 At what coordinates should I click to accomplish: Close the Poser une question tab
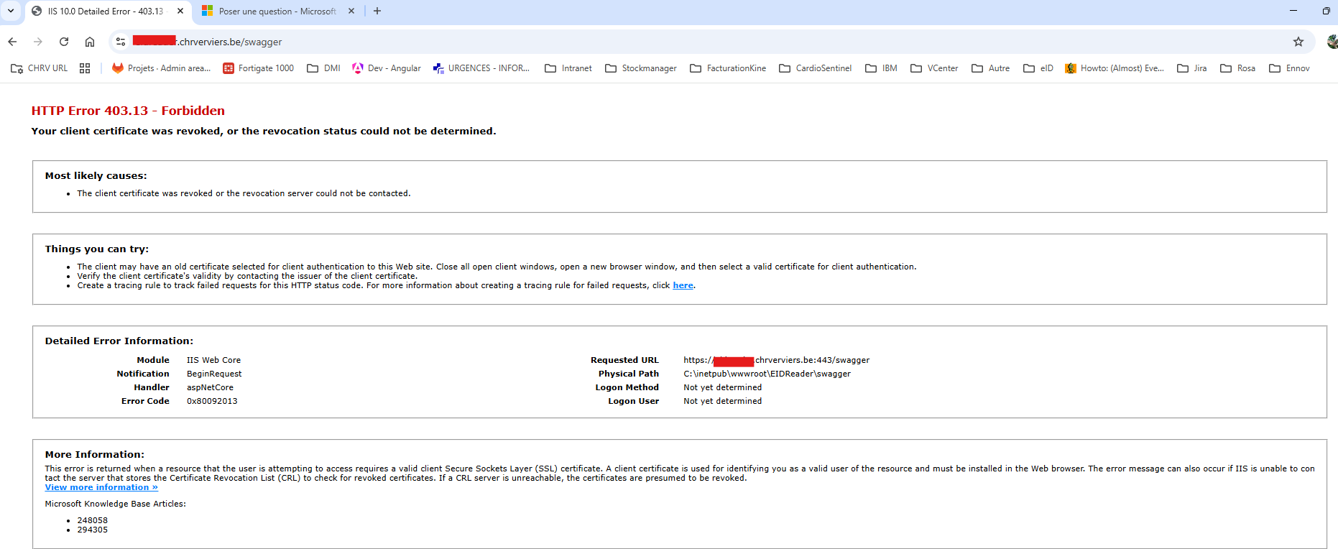click(351, 11)
